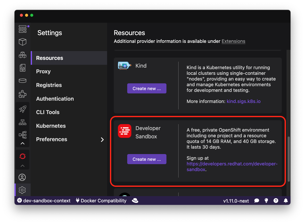This screenshot has width=305, height=224.
Task: Open the kind.sigs.k8s.io link
Action: 244,101
